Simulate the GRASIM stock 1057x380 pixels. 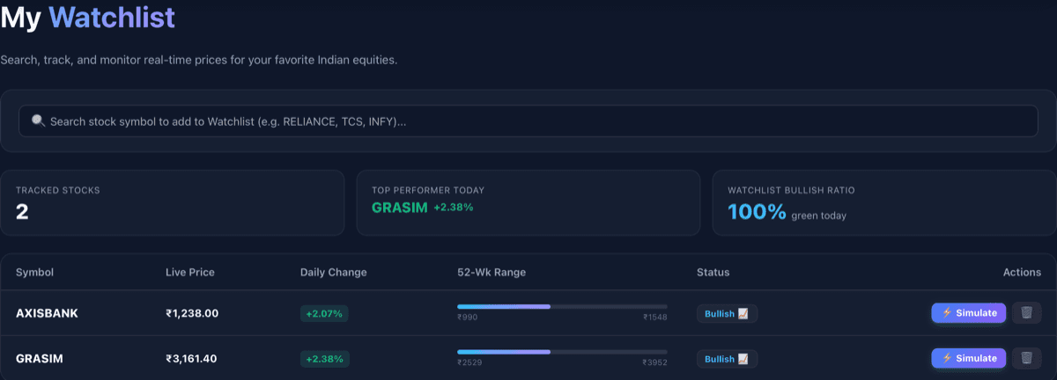(969, 358)
